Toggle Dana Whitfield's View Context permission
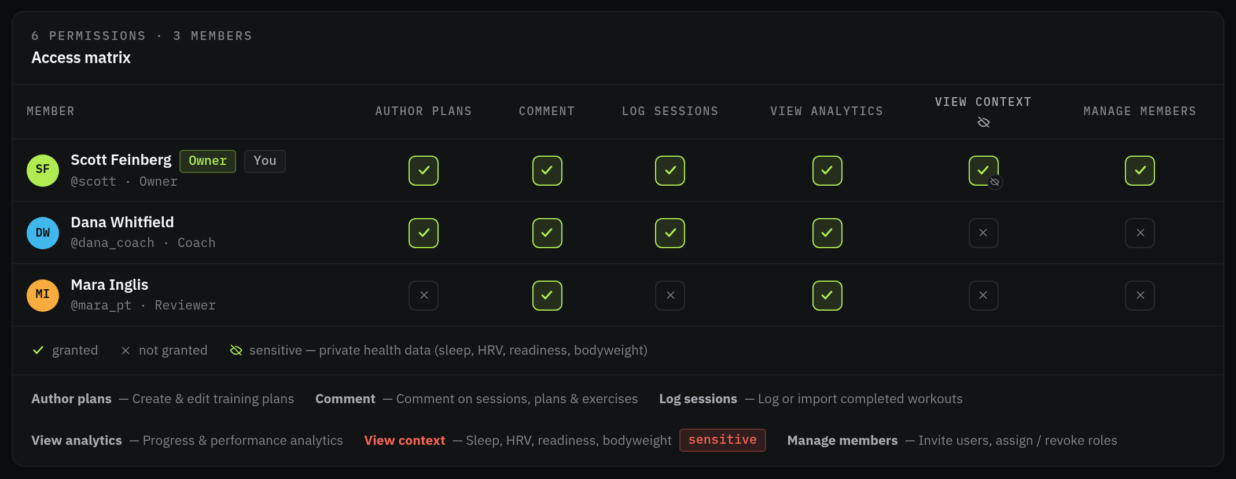 click(x=983, y=233)
